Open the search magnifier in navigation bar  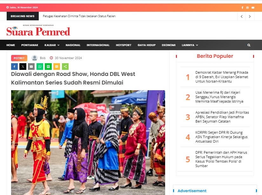249,45
